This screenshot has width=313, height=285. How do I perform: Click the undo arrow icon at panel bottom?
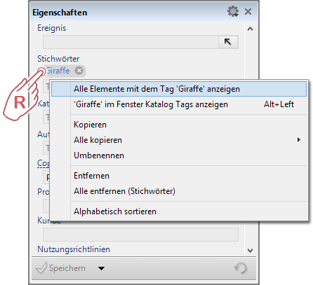click(x=241, y=268)
